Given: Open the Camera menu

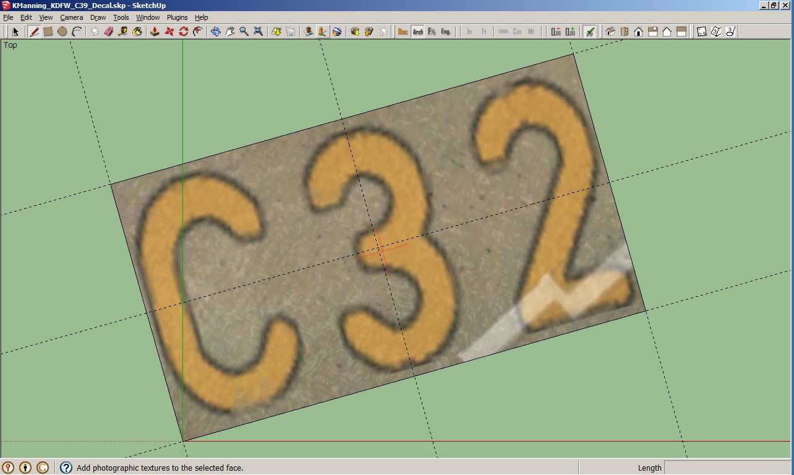Looking at the screenshot, I should click(x=71, y=17).
